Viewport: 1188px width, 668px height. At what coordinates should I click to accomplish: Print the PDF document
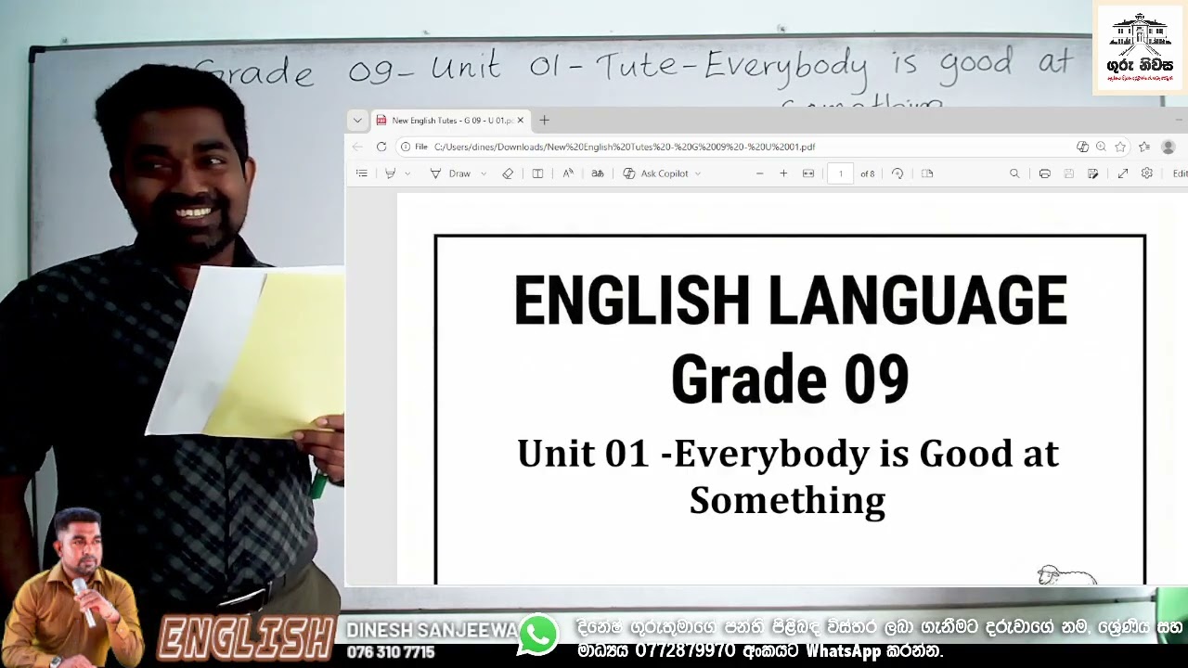(x=1045, y=173)
